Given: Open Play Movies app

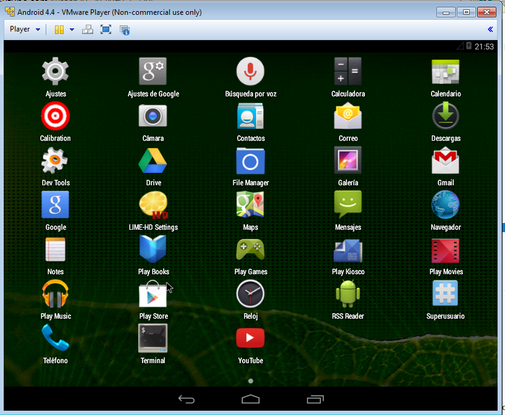Looking at the screenshot, I should pos(445,251).
